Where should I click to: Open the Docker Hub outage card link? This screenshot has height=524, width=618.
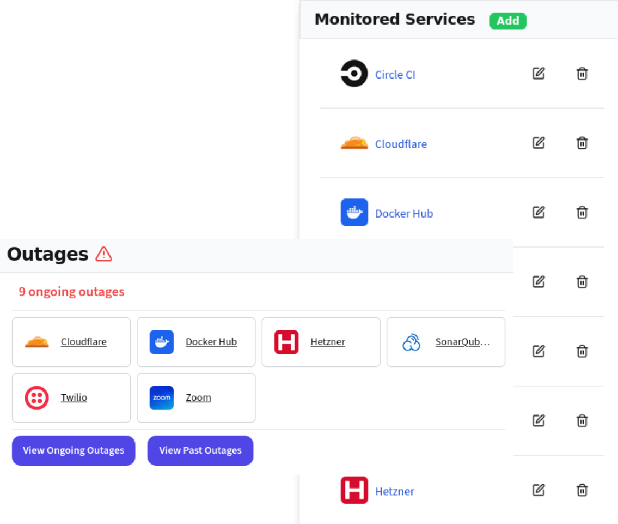coord(211,342)
